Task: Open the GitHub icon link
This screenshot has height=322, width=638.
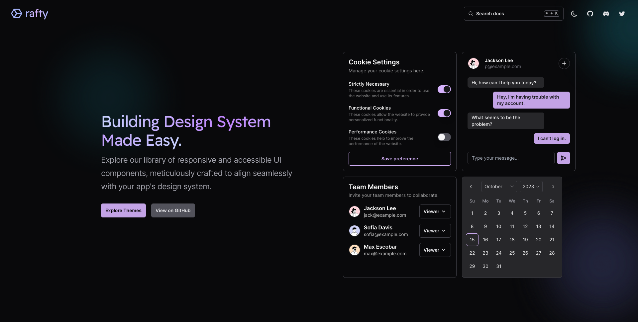Action: click(590, 14)
